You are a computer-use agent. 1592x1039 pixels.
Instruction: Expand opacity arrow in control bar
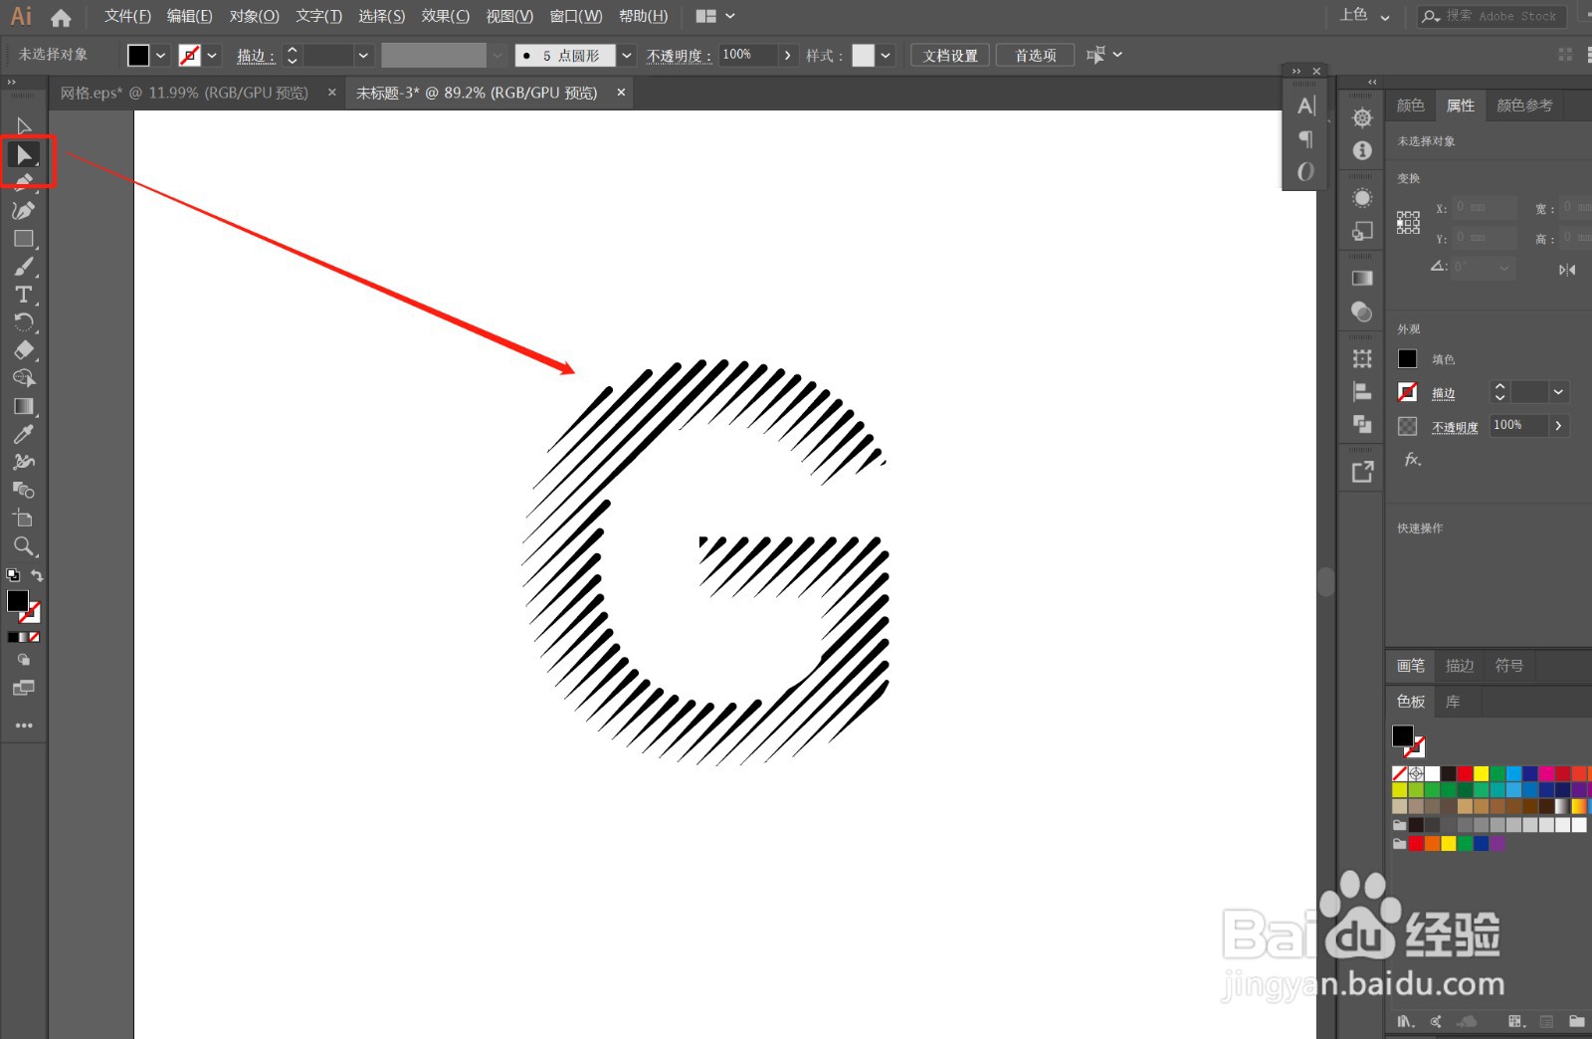tap(788, 55)
